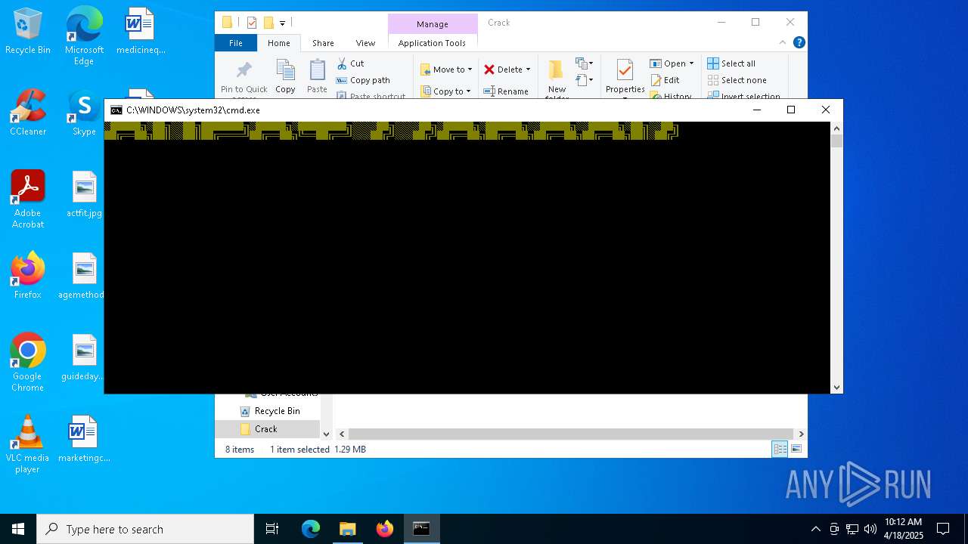The width and height of the screenshot is (968, 544).
Task: Click Rename in the Explorer ribbon
Action: tap(506, 91)
